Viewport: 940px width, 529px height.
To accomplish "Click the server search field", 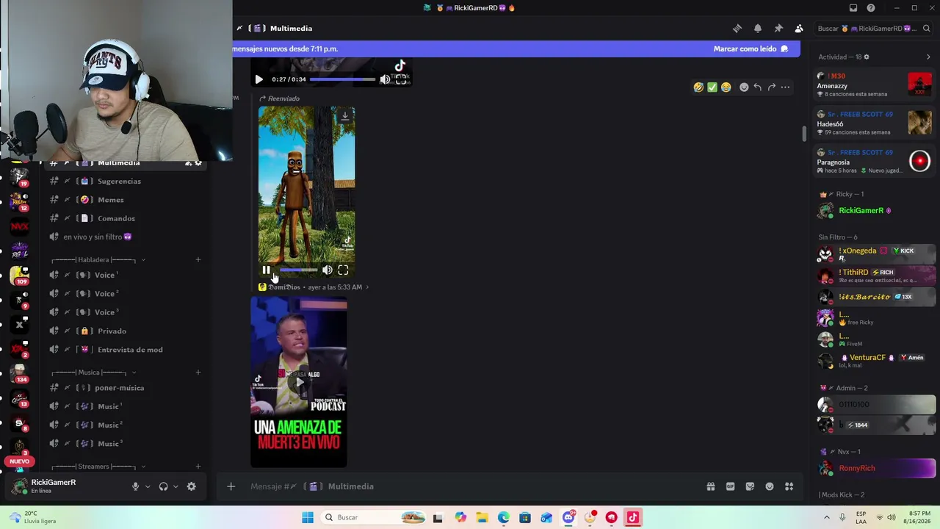I will (873, 29).
